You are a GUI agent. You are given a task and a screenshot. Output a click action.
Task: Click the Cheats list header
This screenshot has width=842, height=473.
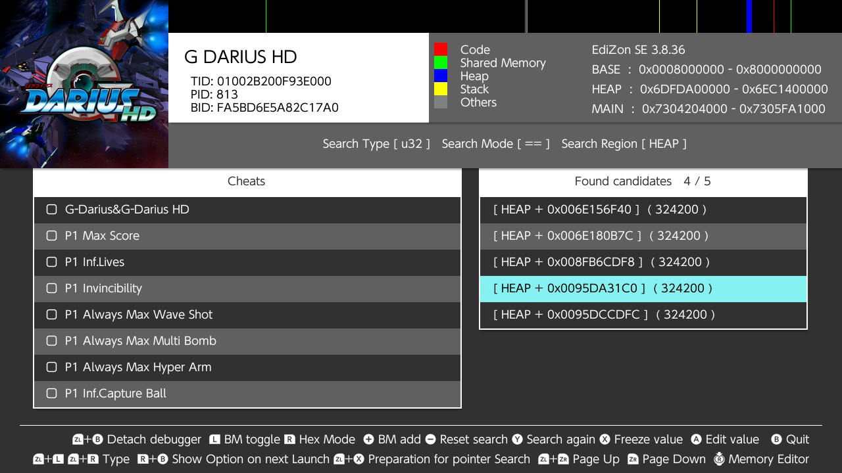coord(247,181)
